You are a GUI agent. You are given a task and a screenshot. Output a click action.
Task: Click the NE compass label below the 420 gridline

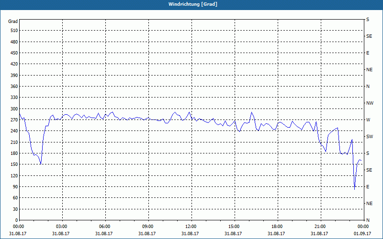pyautogui.click(x=369, y=70)
